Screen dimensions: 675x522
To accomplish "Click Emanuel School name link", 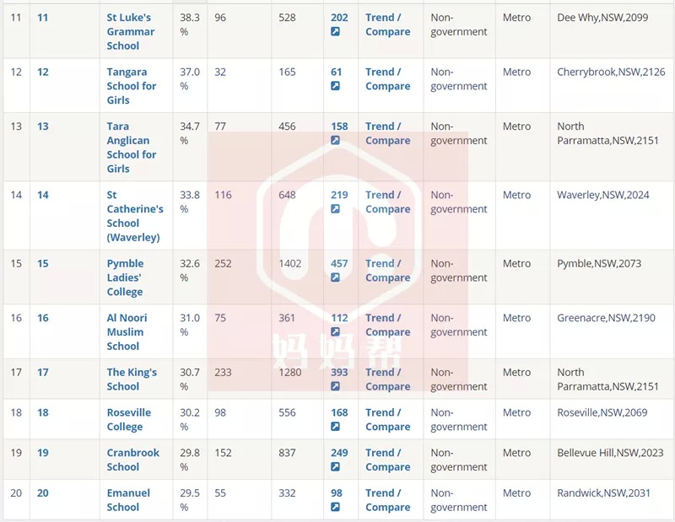I will tap(128, 499).
